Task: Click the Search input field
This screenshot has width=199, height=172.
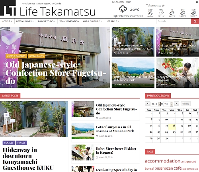Action: coord(174,21)
